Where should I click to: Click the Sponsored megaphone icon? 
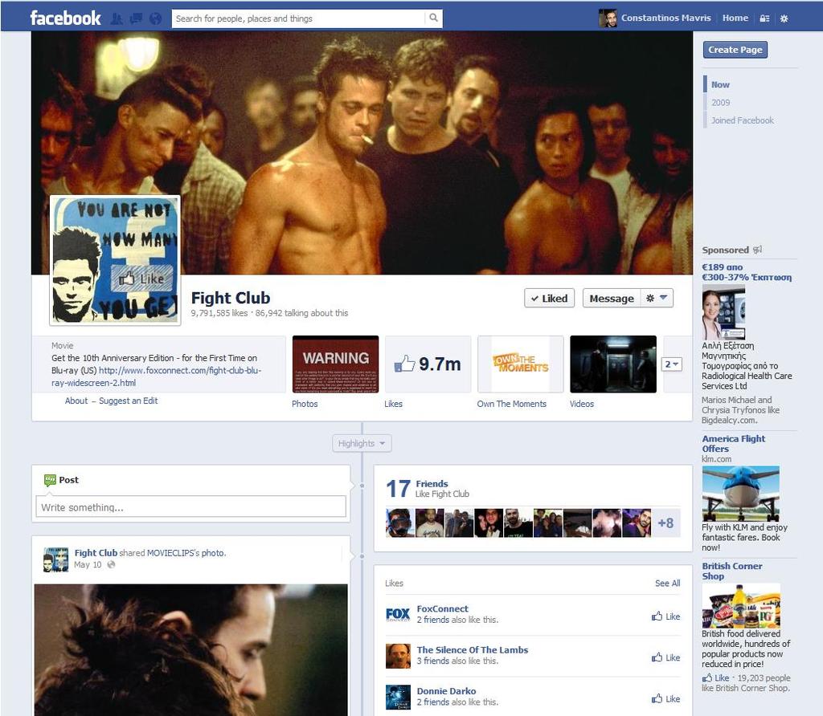click(x=757, y=250)
